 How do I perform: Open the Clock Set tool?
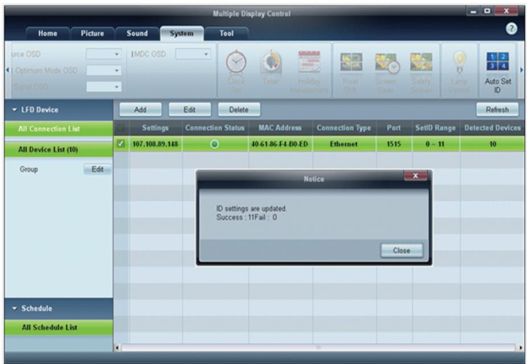point(236,71)
